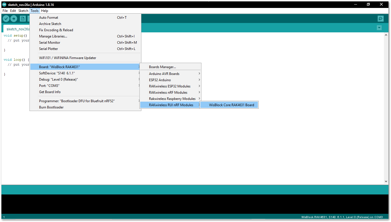Open the tab options dropdown arrow
Viewport: 391px width, 222px height.
click(x=379, y=28)
